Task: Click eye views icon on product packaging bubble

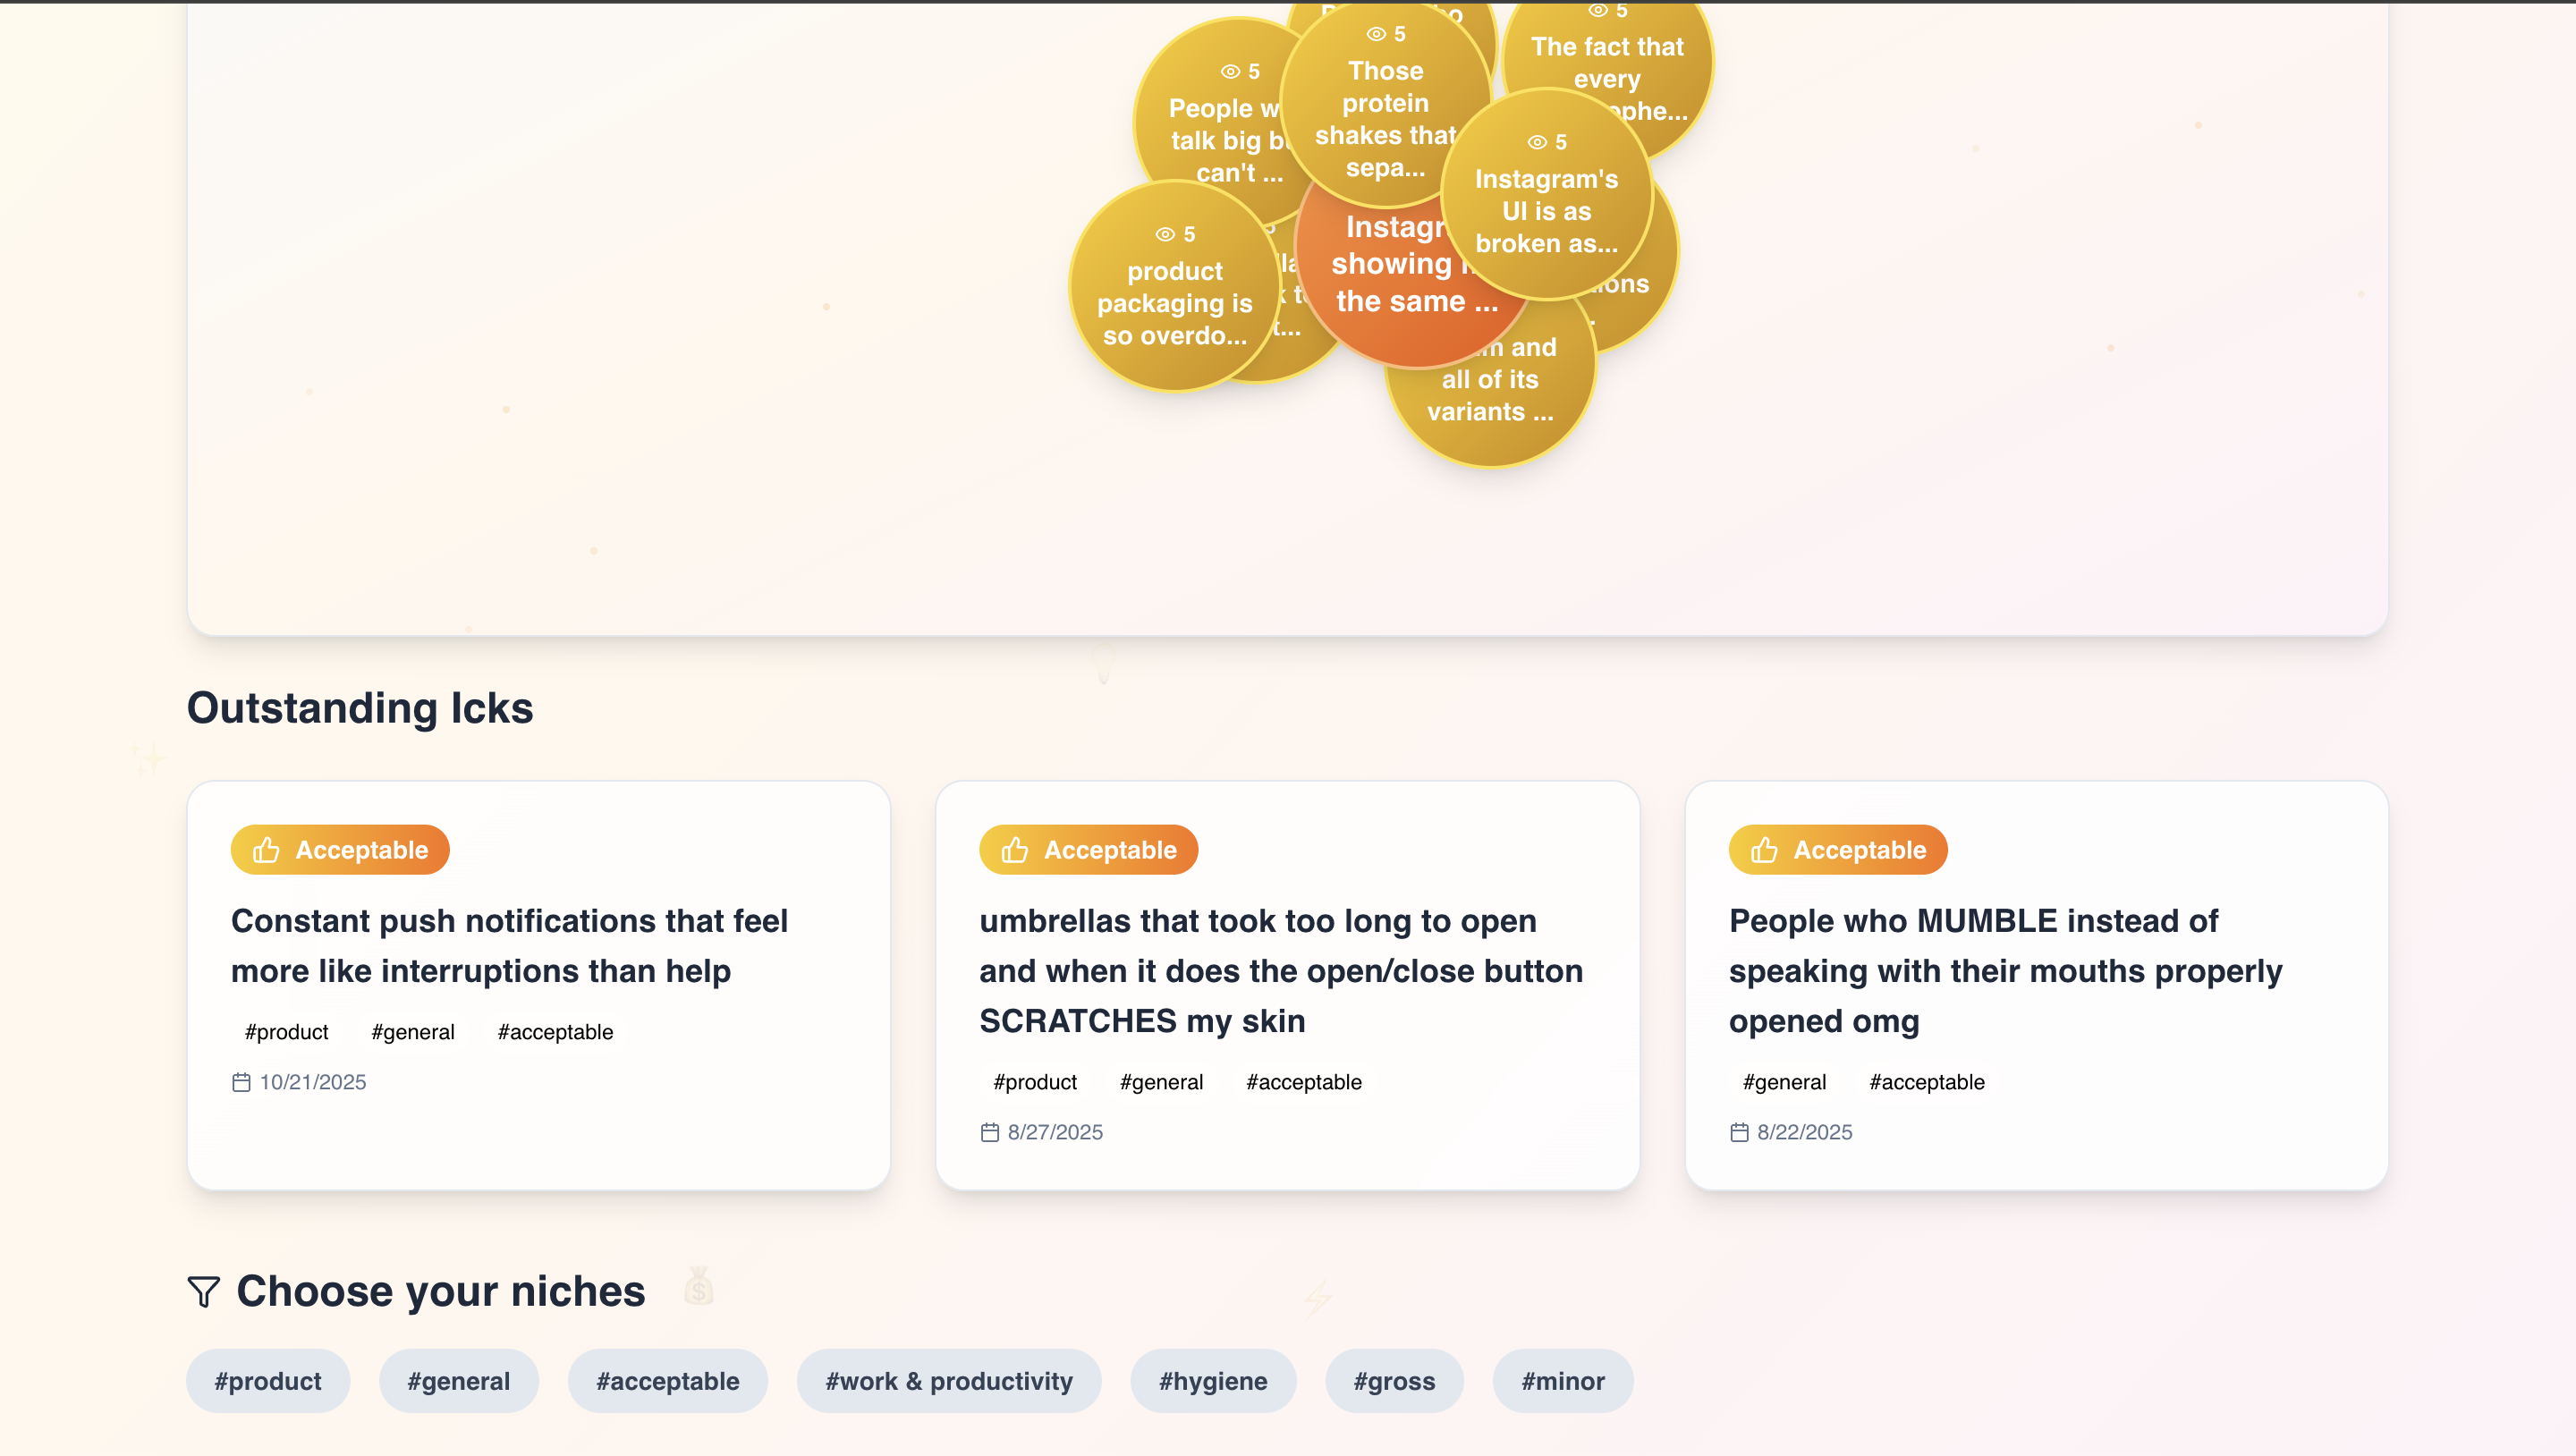Action: 1165,234
